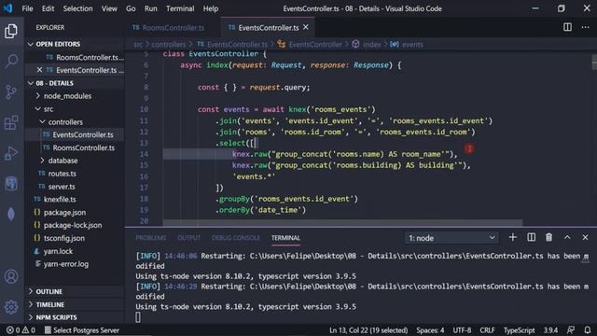Open the Run and Debug view
The image size is (597, 336).
pos(11,153)
